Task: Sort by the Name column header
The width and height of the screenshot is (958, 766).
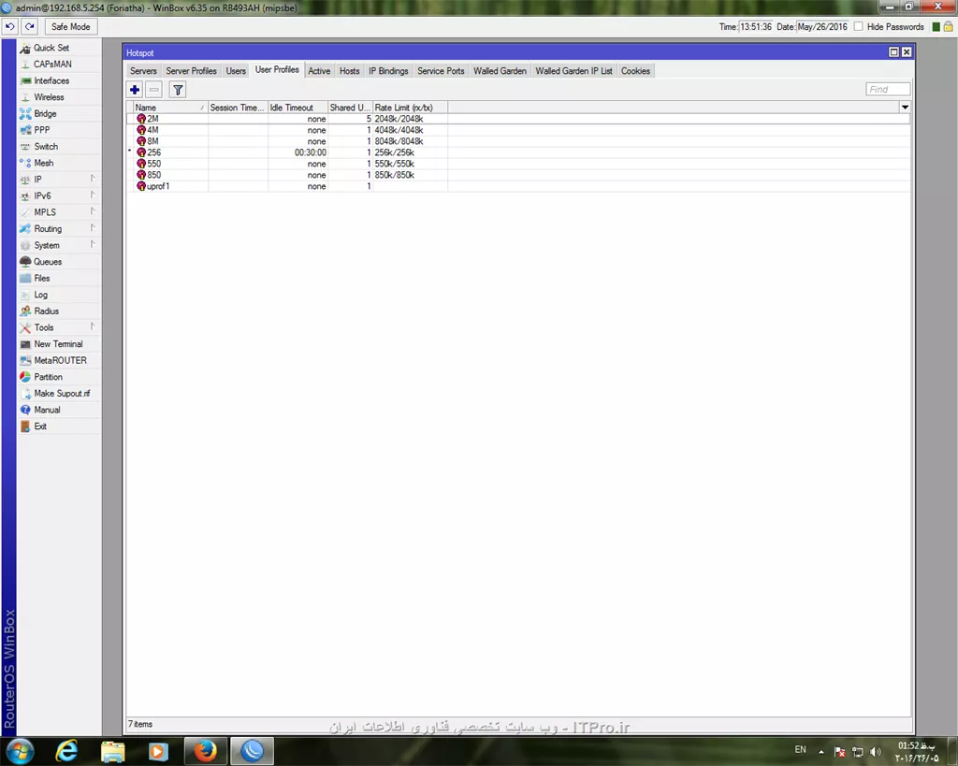Action: 169,108
